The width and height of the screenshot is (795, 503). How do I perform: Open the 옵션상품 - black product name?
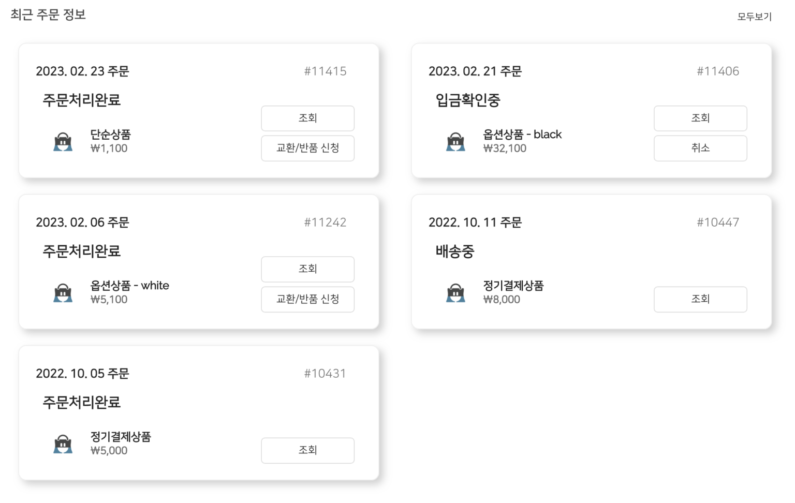coord(522,135)
